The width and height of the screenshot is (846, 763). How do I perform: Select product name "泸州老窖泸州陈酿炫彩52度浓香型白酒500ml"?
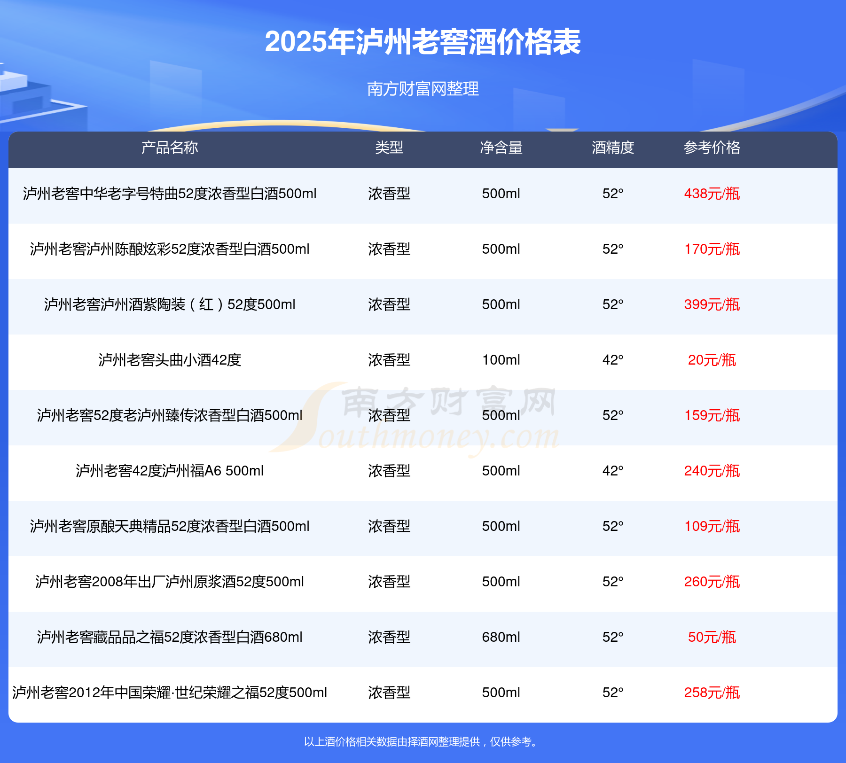click(x=170, y=249)
